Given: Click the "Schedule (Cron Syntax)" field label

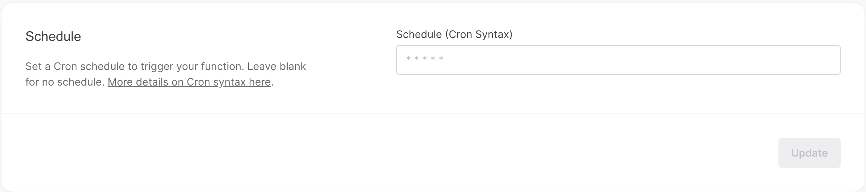Looking at the screenshot, I should tap(454, 35).
